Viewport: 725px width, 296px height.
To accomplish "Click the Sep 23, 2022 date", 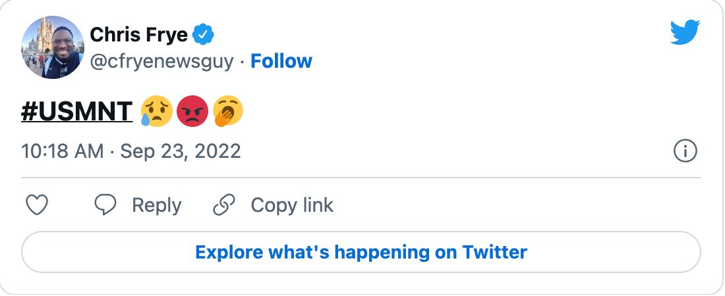I will coord(179,152).
